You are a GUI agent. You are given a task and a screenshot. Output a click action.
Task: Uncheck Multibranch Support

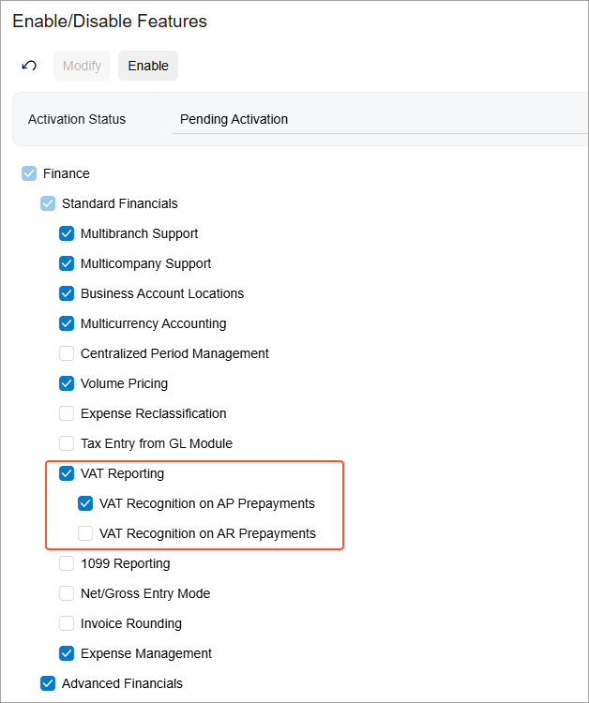[x=67, y=233]
